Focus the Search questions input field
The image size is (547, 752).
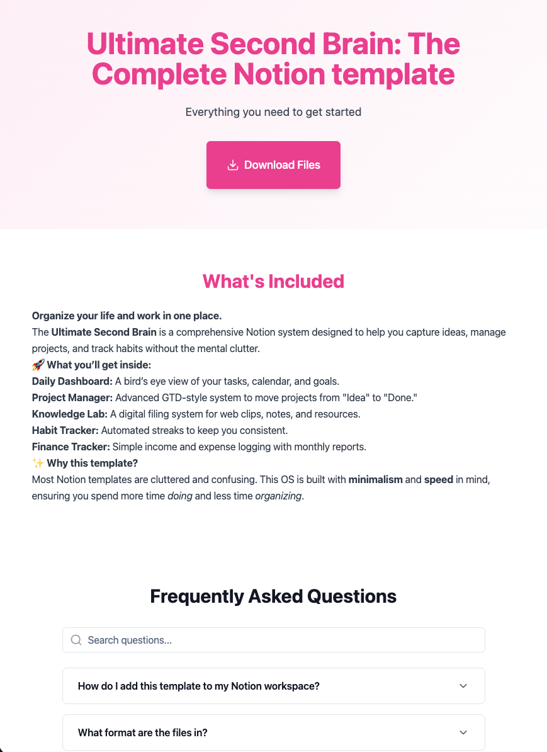point(283,640)
